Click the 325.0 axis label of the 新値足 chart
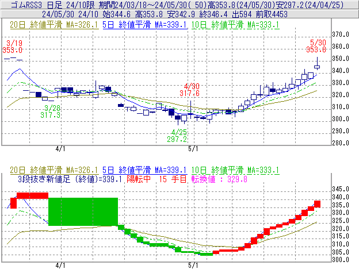 tap(341, 221)
